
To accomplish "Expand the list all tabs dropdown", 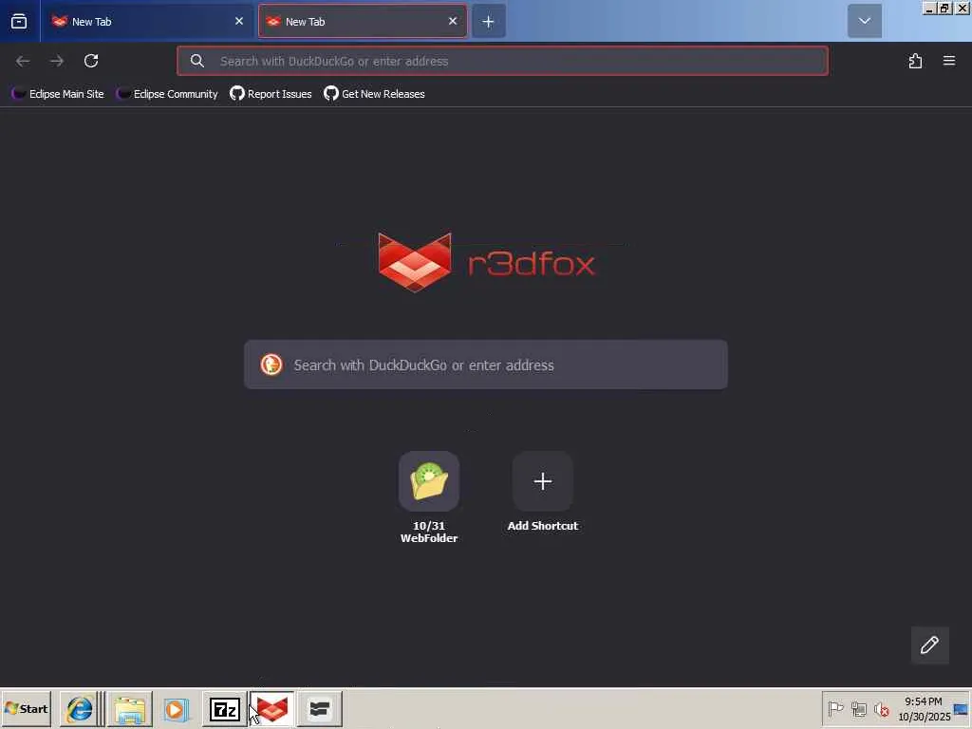I will pos(864,21).
